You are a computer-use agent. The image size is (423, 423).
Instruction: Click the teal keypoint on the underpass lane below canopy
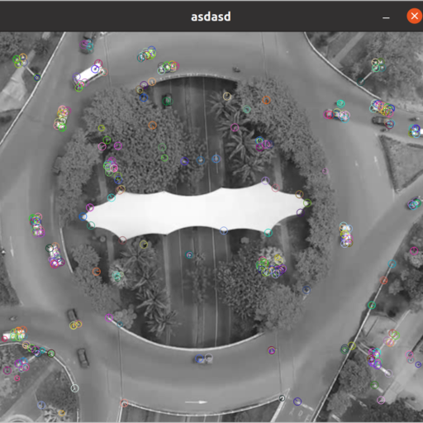click(189, 254)
